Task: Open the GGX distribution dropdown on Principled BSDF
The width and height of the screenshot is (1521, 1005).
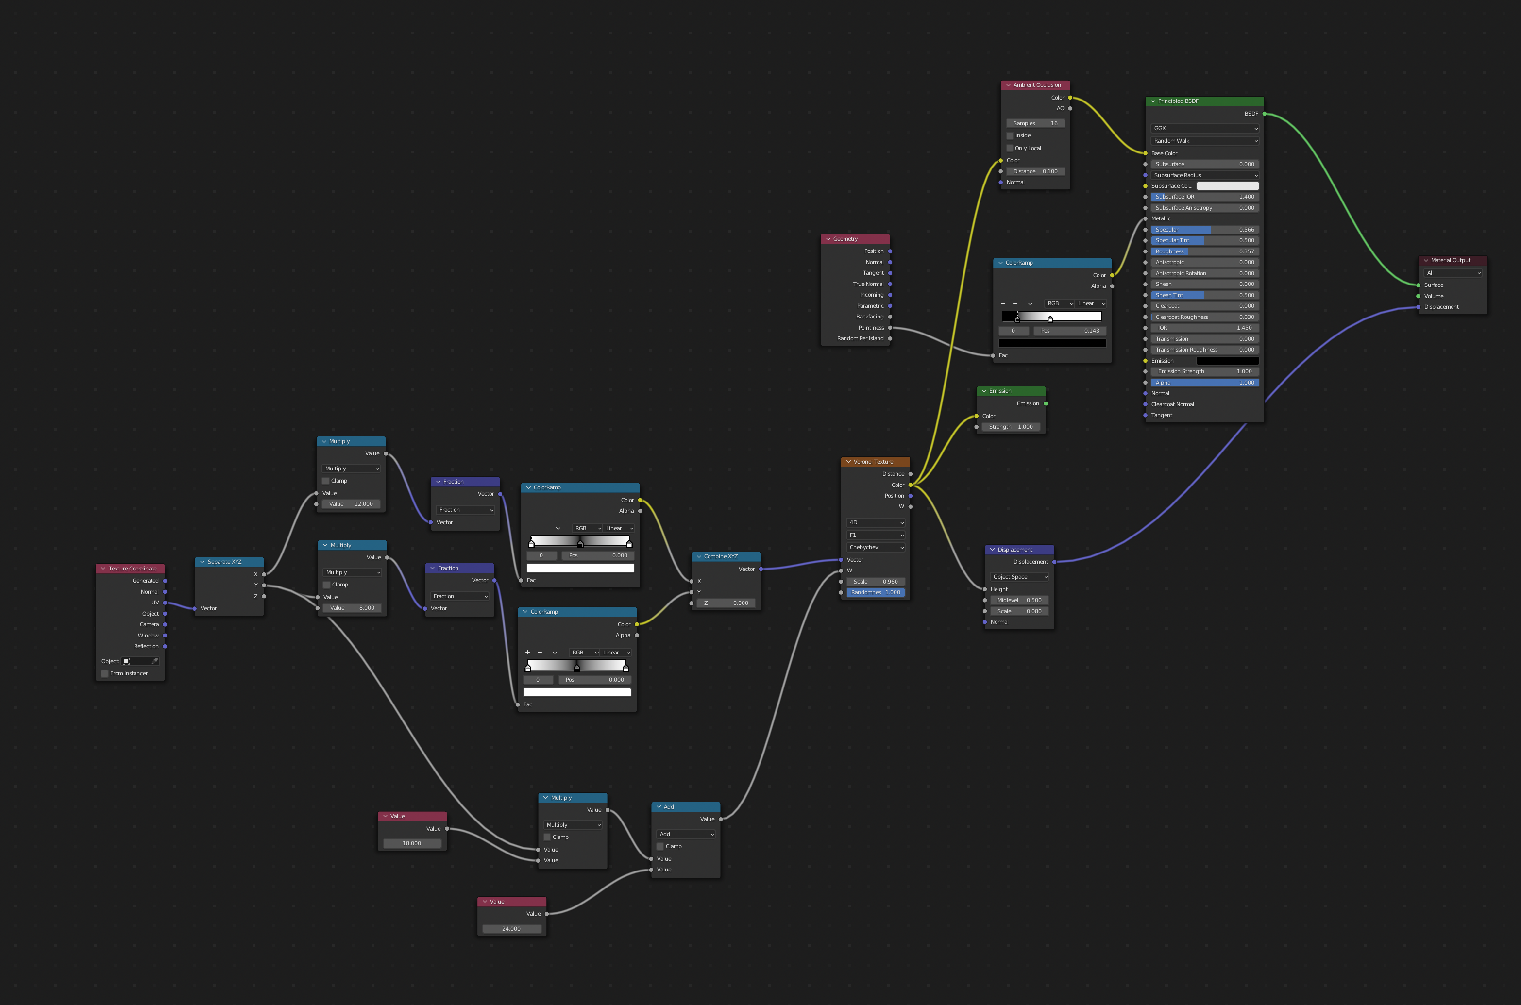Action: point(1204,128)
